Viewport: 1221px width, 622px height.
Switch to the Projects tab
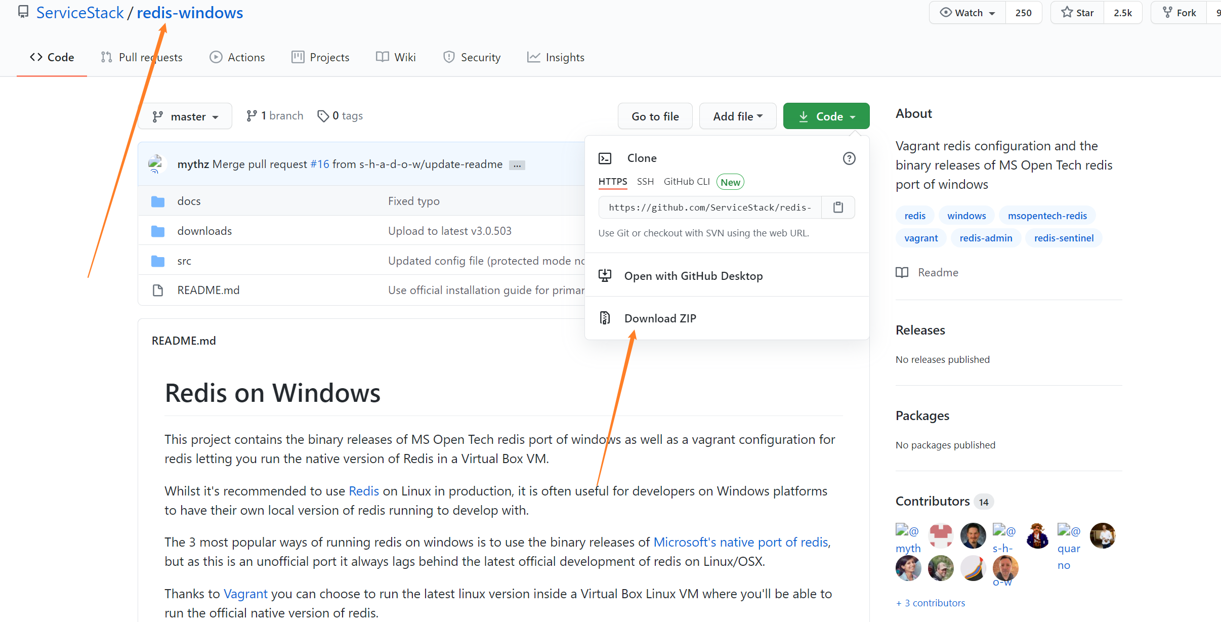(320, 57)
